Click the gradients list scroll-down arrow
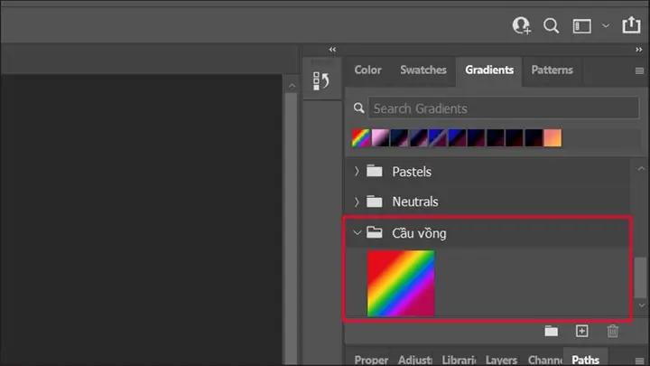650x366 pixels. point(642,305)
